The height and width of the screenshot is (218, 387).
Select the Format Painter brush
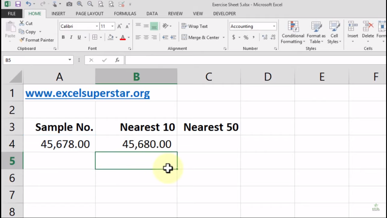click(x=37, y=40)
